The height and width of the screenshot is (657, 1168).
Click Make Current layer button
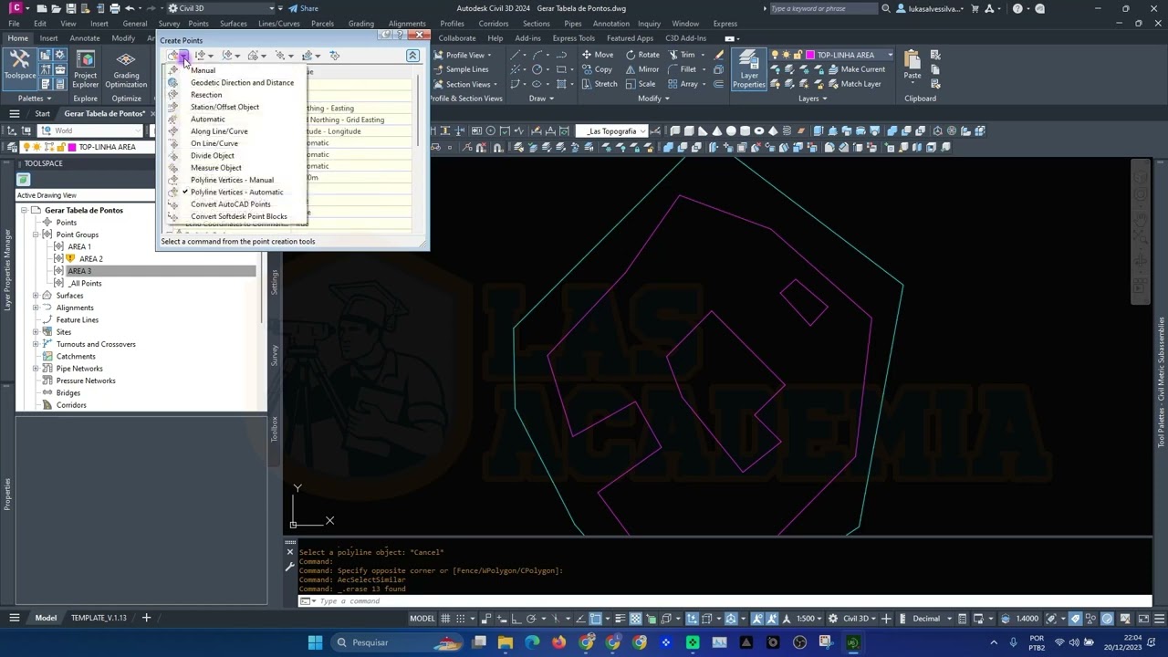(855, 69)
